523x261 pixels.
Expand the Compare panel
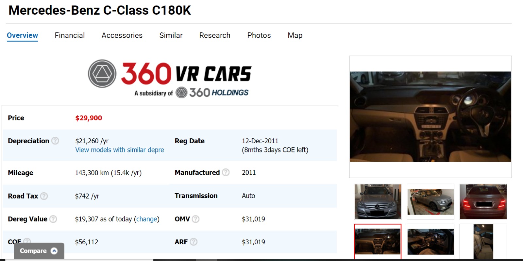[x=39, y=251]
